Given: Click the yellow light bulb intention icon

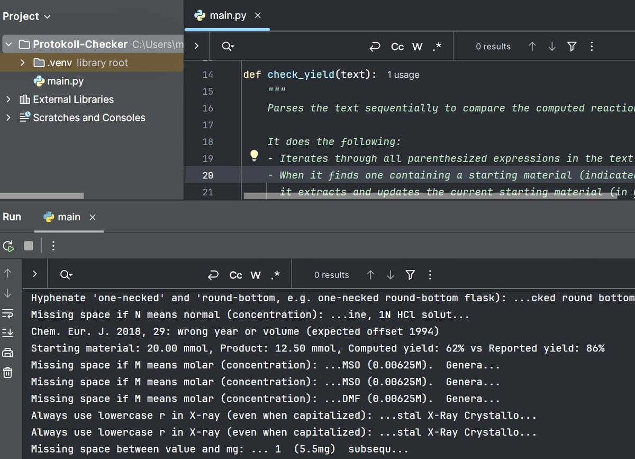Looking at the screenshot, I should tap(255, 155).
